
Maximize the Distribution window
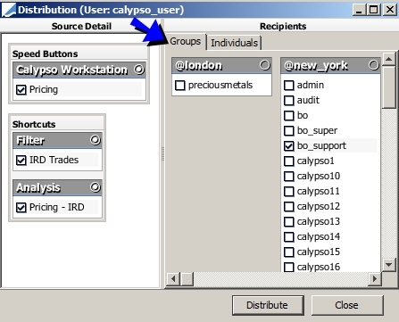coord(374,10)
